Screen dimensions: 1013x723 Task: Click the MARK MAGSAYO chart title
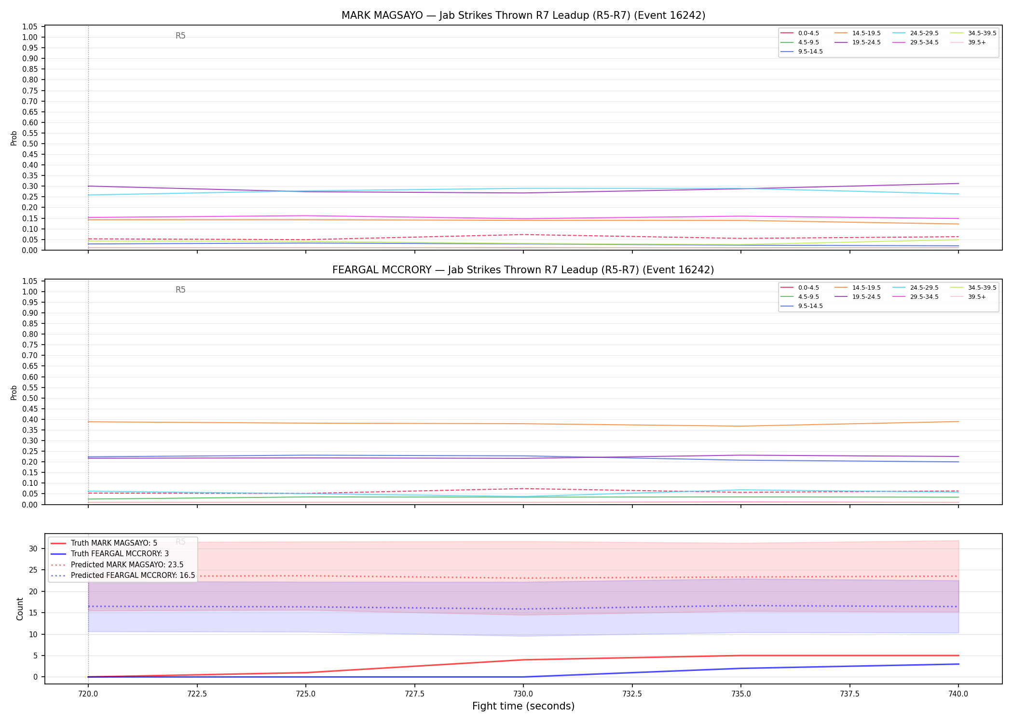coord(523,15)
